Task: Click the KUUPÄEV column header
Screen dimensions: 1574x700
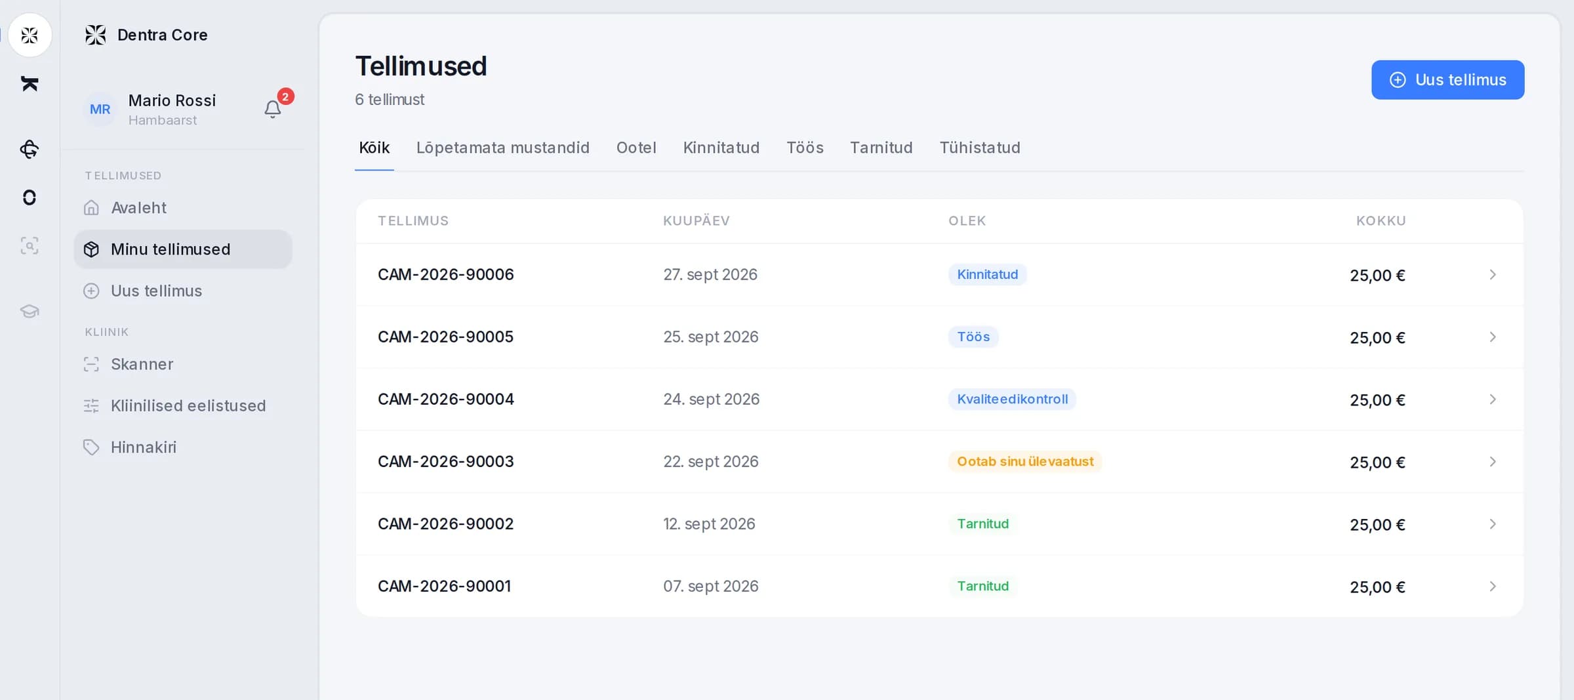Action: [696, 220]
